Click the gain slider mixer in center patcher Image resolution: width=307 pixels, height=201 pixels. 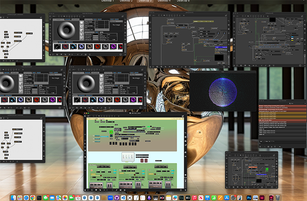pos(128,157)
